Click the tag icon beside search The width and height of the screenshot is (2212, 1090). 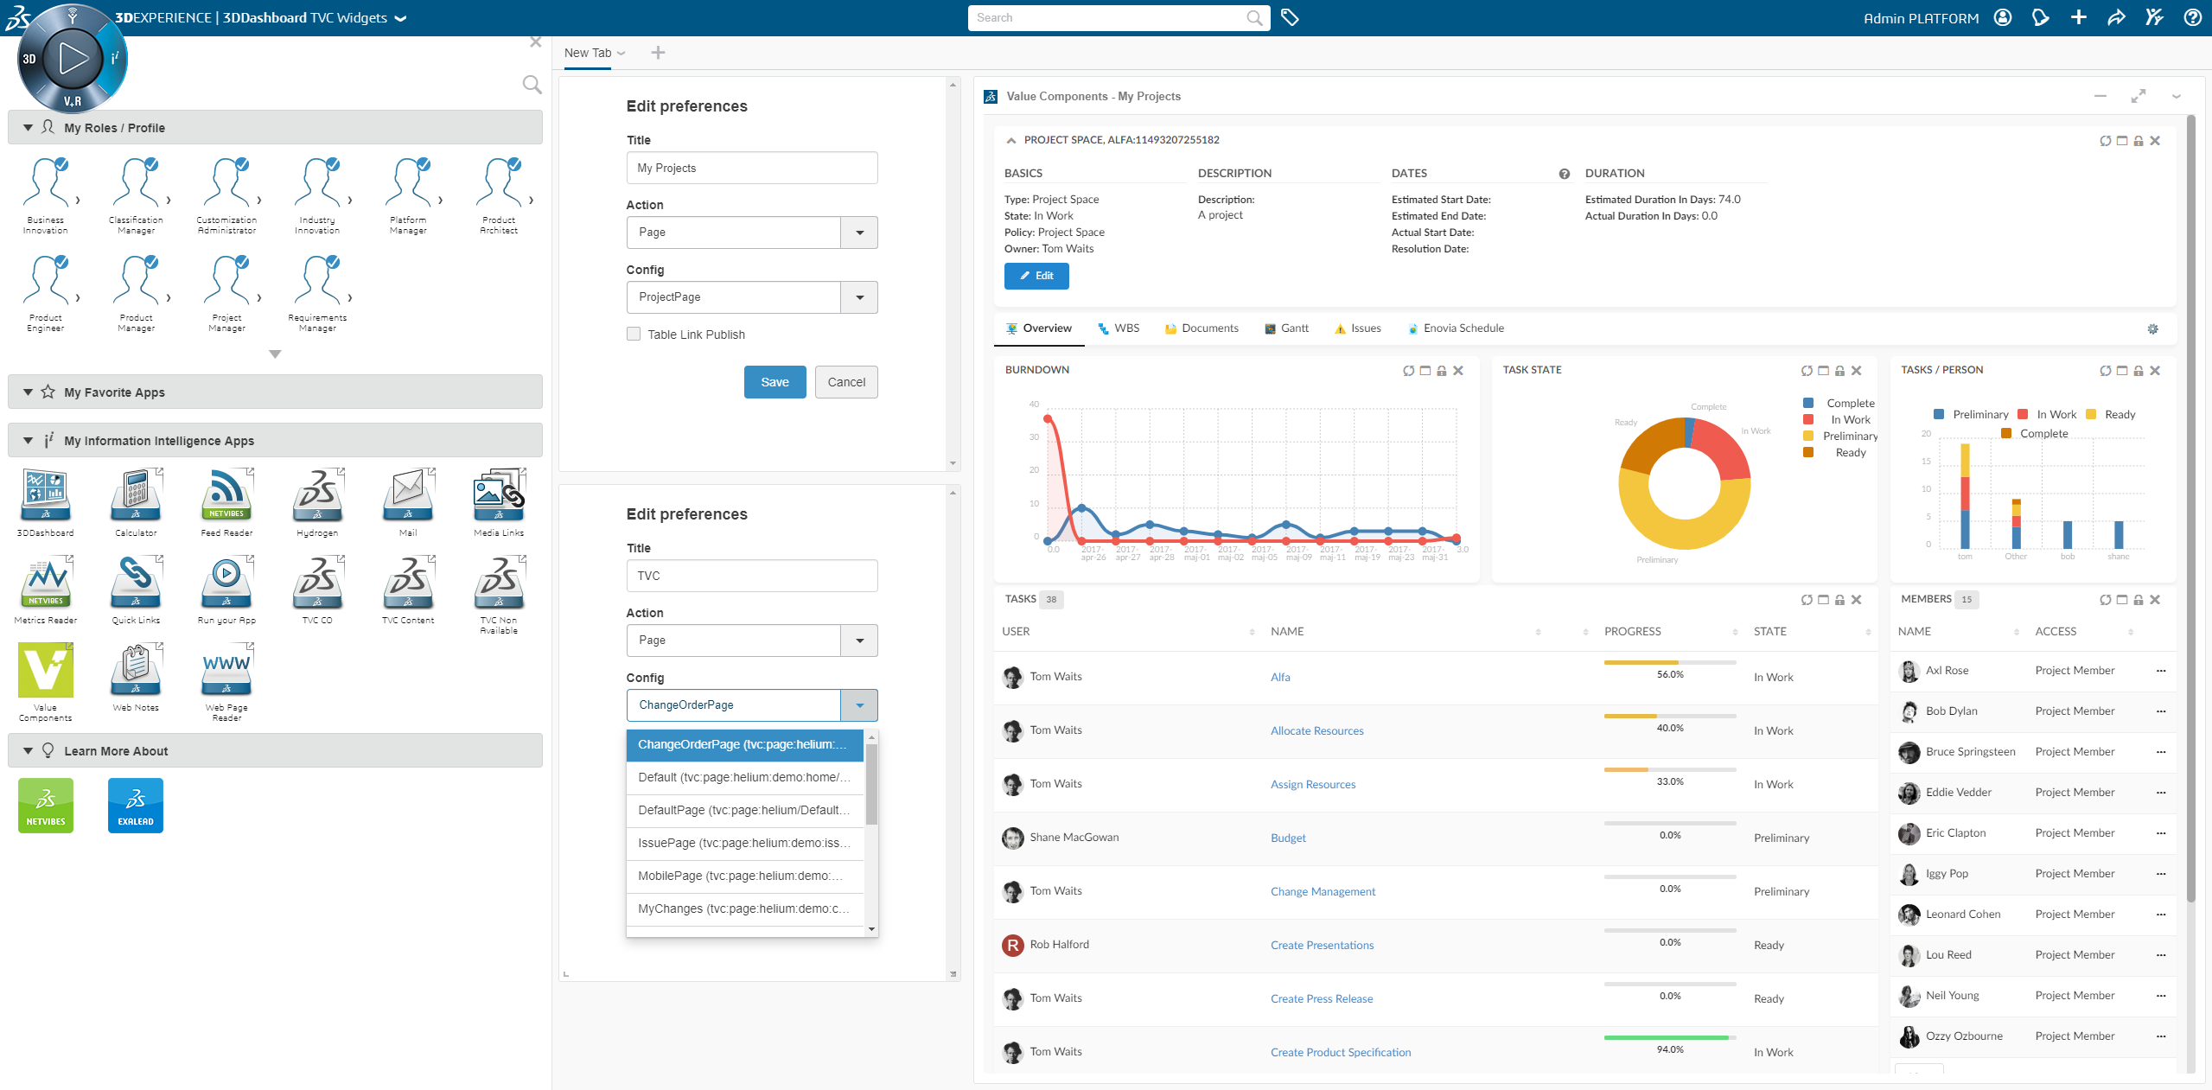[x=1290, y=17]
